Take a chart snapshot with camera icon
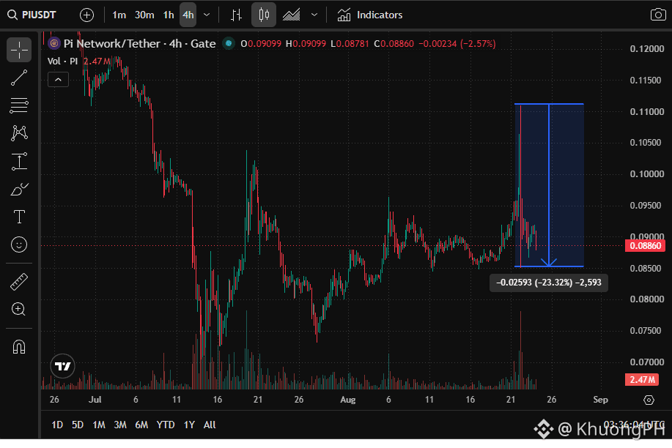Image resolution: width=672 pixels, height=448 pixels. [658, 15]
